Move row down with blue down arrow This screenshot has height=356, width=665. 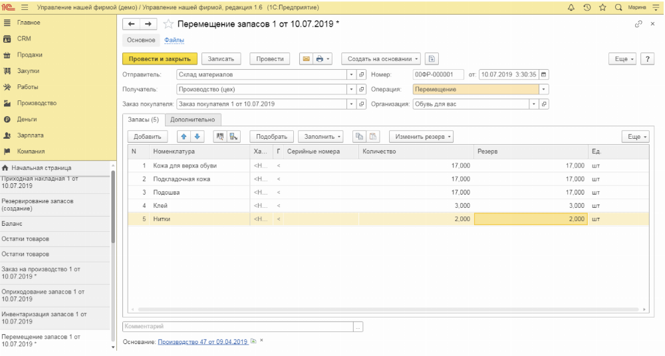coord(198,136)
